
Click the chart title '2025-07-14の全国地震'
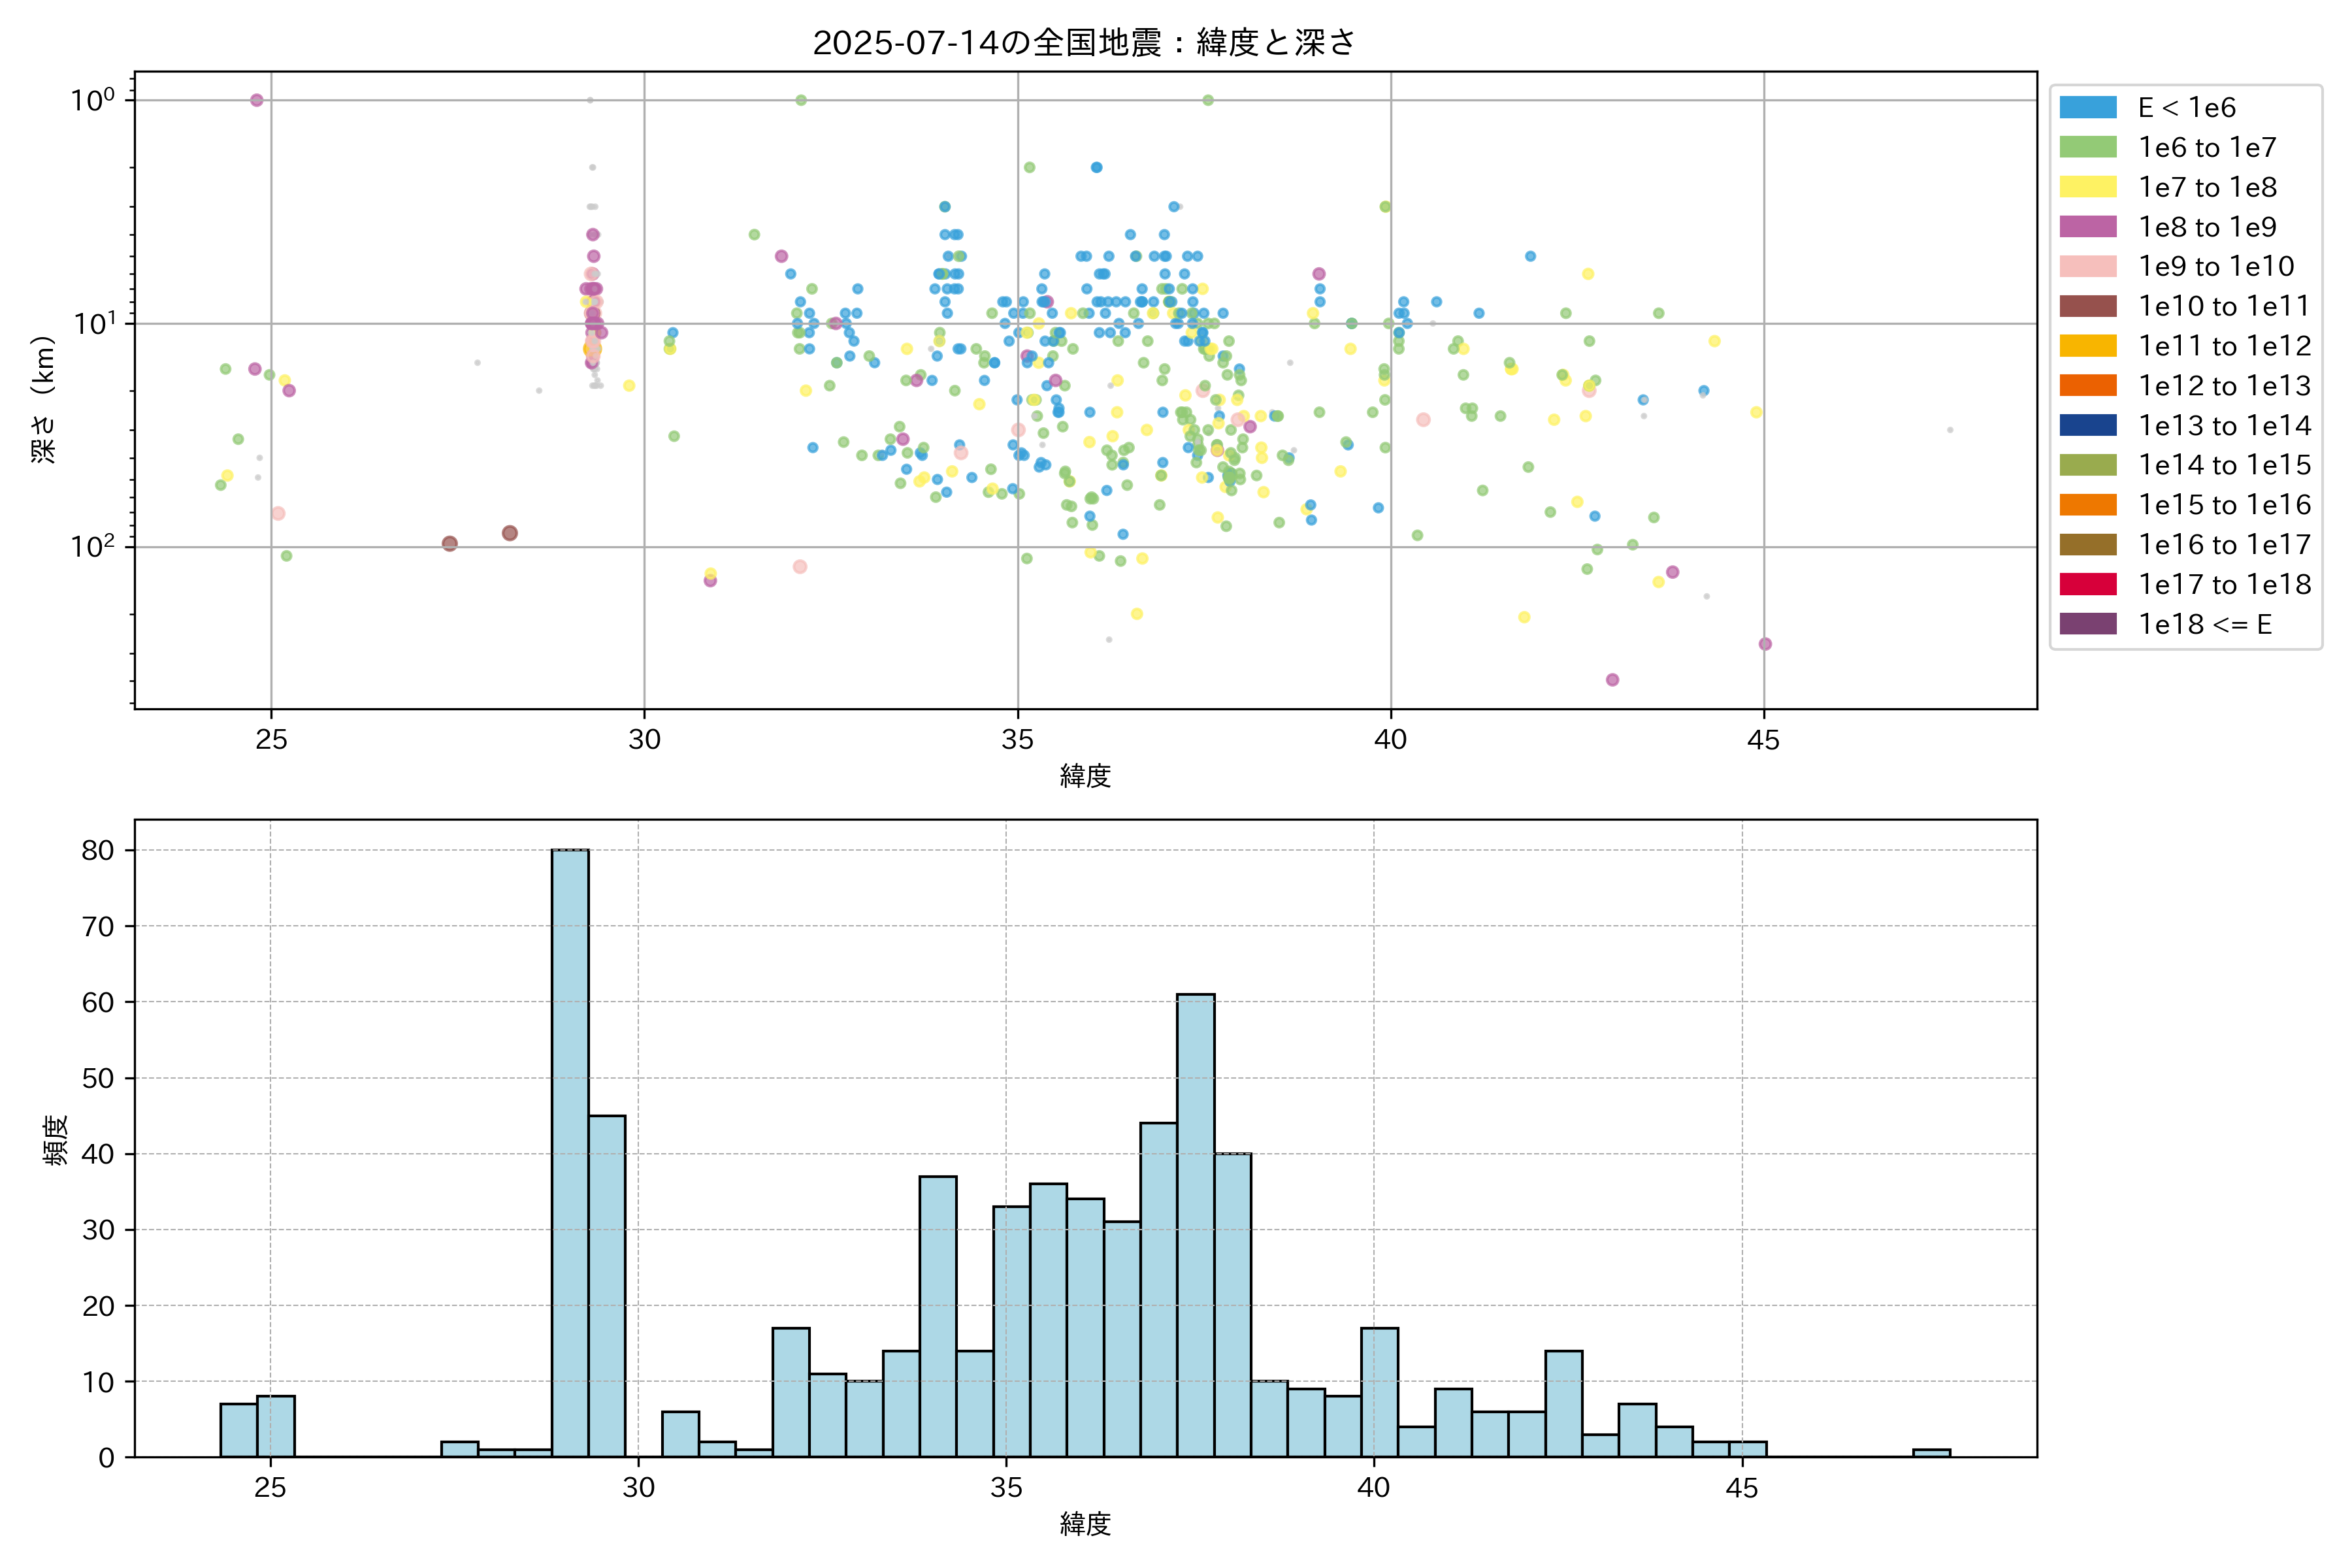coord(1084,43)
